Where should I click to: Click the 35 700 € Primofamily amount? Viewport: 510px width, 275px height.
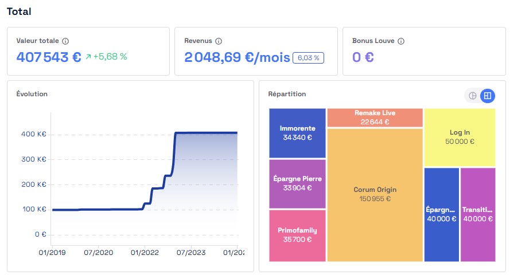pos(297,239)
